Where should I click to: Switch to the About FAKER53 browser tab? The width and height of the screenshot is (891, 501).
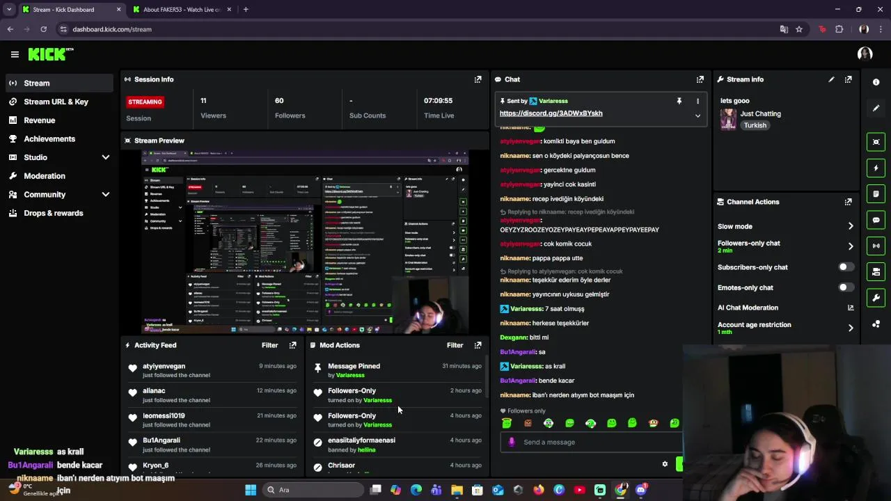[182, 10]
